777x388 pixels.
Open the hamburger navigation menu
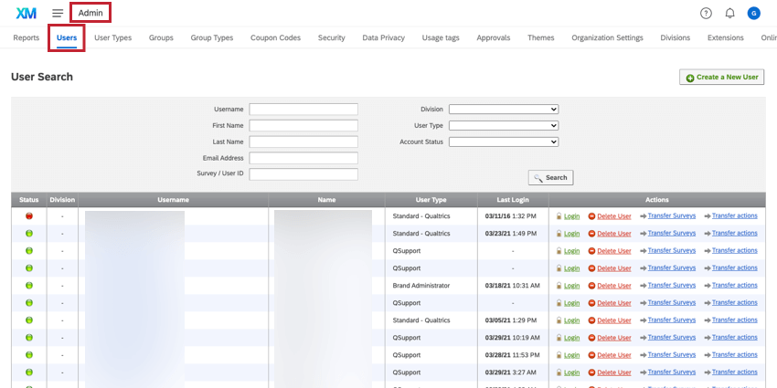(58, 14)
